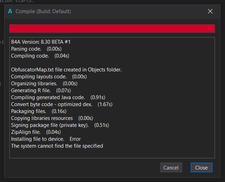The height and width of the screenshot is (182, 225).
Task: Select the Copying libraries resources line
Action: tap(52, 118)
